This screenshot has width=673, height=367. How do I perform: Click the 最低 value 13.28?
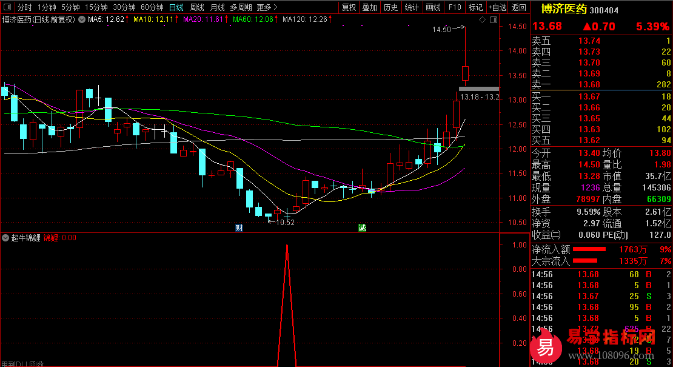pyautogui.click(x=589, y=177)
